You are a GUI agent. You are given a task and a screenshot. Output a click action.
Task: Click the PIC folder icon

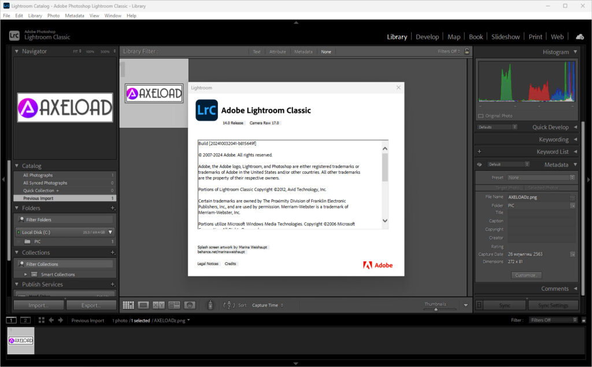(x=27, y=241)
